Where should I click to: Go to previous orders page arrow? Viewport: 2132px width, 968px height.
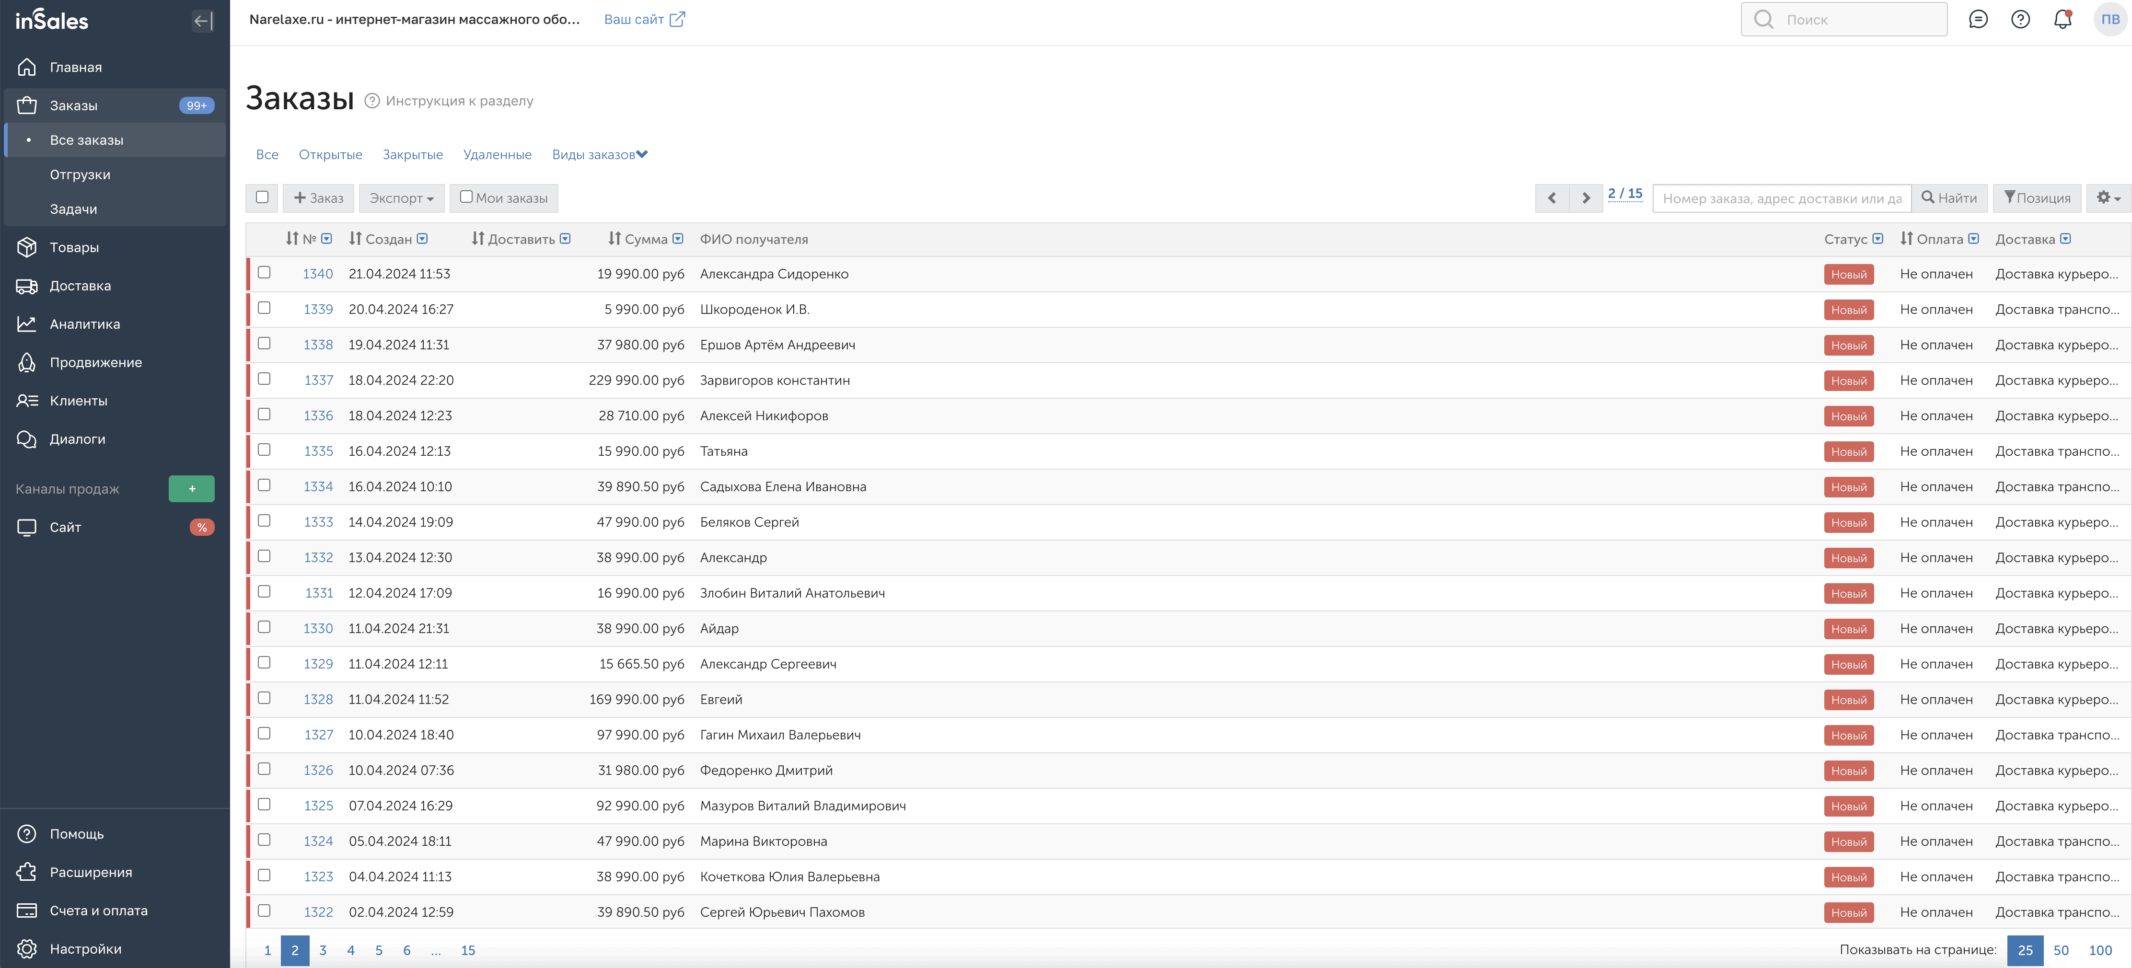1552,198
